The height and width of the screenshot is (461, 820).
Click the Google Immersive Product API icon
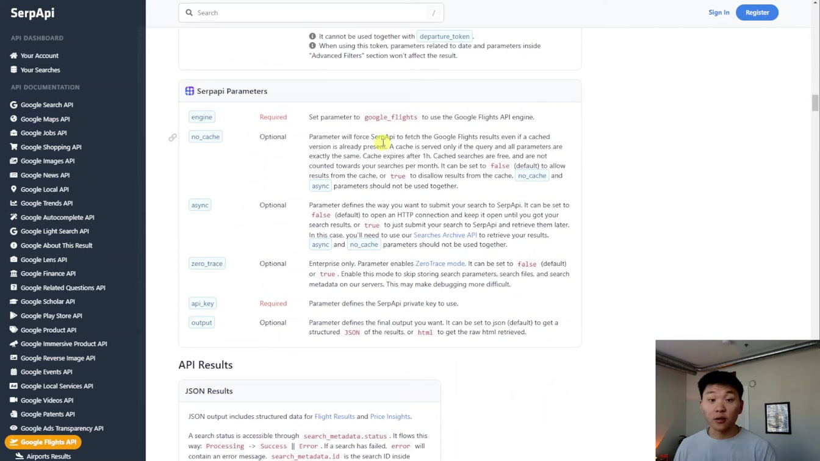pos(13,344)
